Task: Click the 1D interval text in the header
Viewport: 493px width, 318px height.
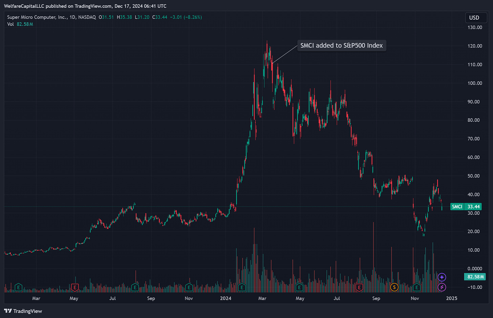Action: [x=72, y=17]
